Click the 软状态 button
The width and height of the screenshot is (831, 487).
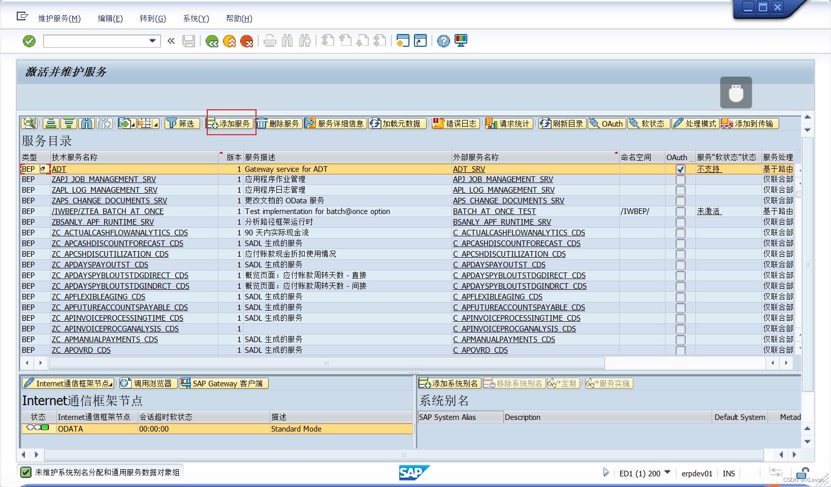tap(648, 123)
